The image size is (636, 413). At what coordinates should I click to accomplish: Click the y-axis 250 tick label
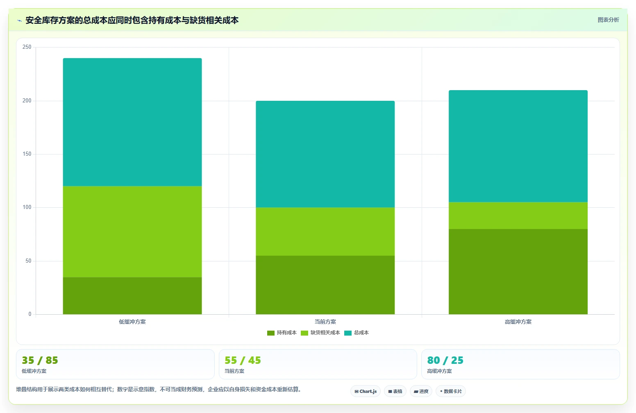coord(27,47)
